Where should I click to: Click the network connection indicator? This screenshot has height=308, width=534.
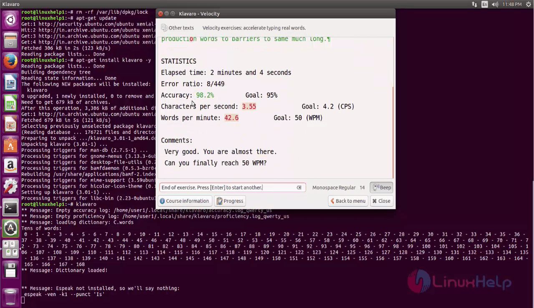(475, 5)
